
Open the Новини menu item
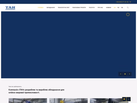click(x=108, y=7)
